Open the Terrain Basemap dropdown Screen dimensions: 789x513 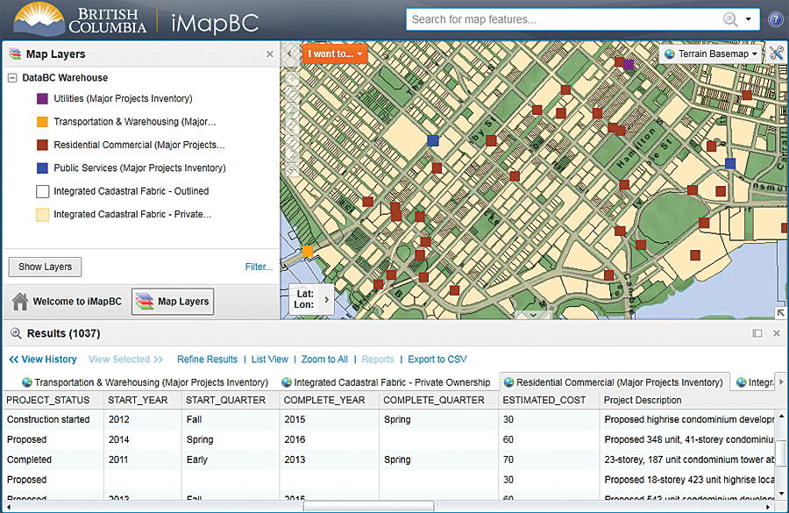click(710, 53)
